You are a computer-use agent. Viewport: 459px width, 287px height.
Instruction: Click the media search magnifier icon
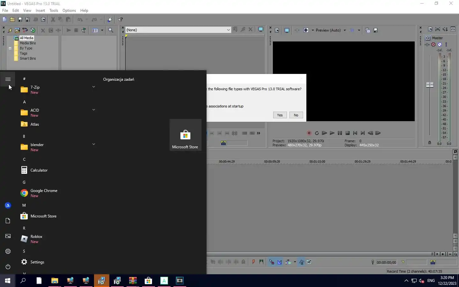[x=111, y=30]
